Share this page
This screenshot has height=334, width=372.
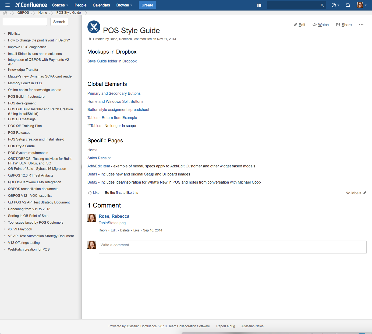pyautogui.click(x=344, y=25)
